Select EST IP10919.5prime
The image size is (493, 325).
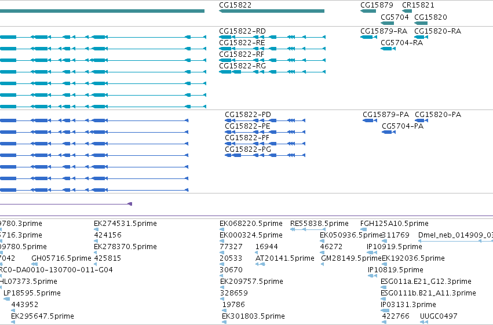pos(395,247)
